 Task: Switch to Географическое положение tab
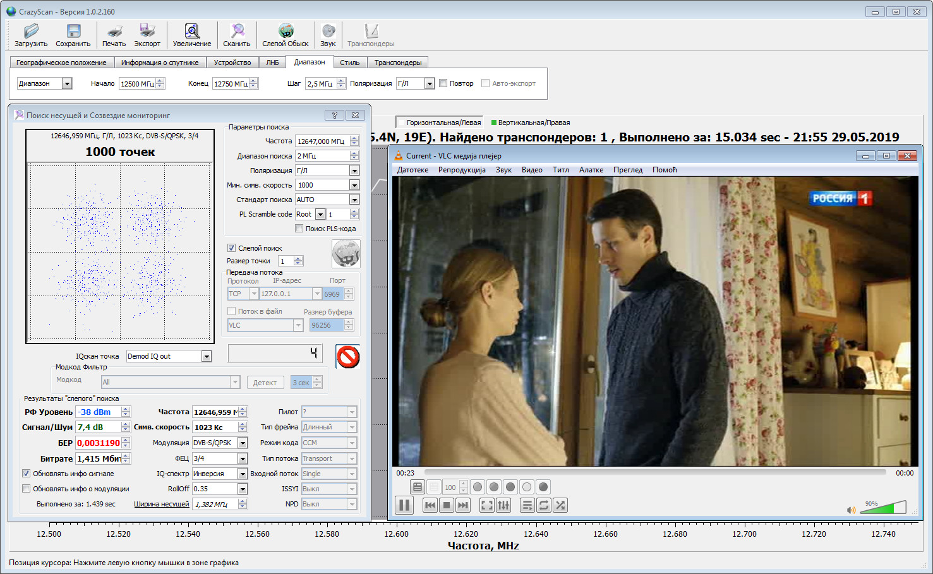click(x=61, y=63)
